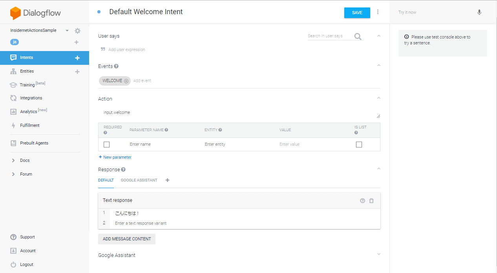Open agent settings gear icon

(x=77, y=31)
